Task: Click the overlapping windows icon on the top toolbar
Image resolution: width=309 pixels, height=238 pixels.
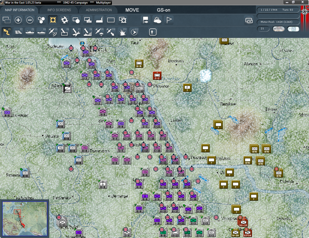Action: click(7, 20)
